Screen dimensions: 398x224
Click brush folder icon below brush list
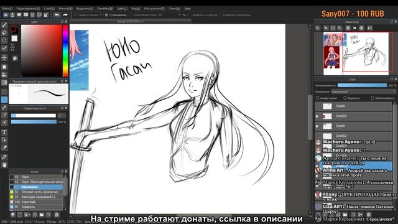42,215
